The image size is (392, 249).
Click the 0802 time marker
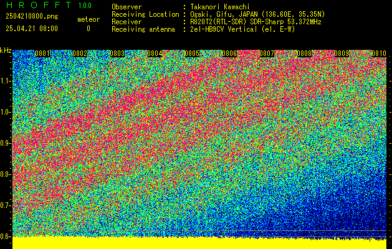[x=80, y=54]
